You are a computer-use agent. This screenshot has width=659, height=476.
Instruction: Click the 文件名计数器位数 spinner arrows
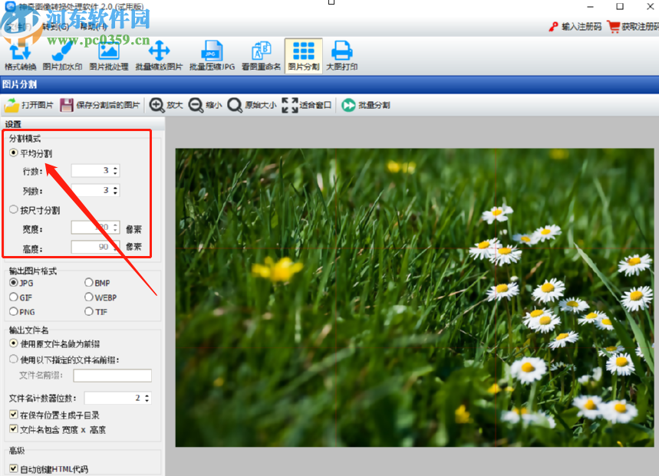click(147, 398)
